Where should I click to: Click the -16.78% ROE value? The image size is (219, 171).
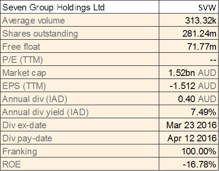pos(199,164)
